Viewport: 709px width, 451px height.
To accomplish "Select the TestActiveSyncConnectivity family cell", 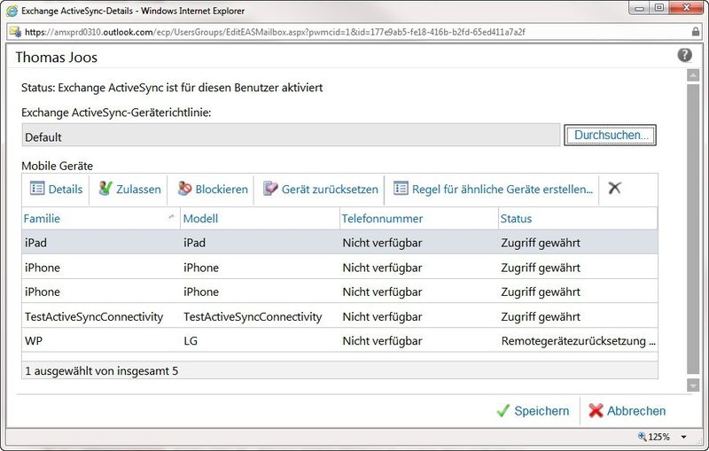I will click(94, 316).
